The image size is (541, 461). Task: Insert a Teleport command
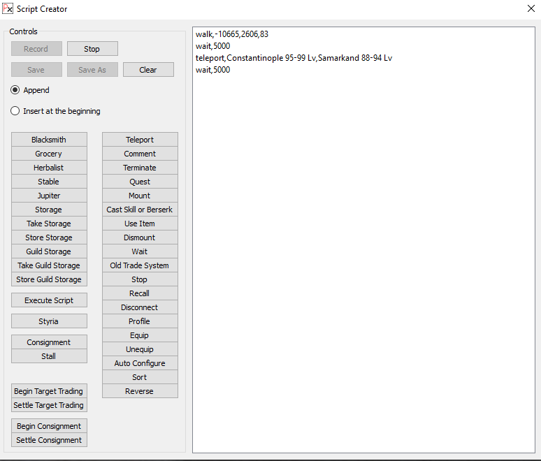[x=140, y=140]
